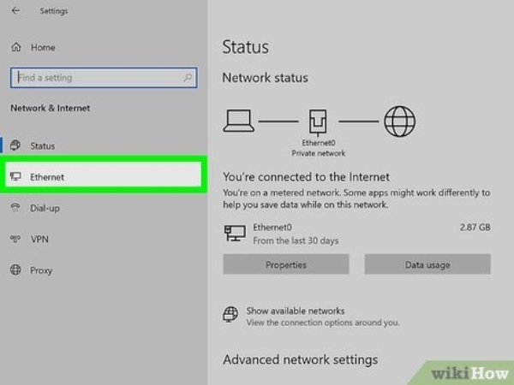This screenshot has width=514, height=385.
Task: Click the Status sidebar icon
Action: coord(15,146)
